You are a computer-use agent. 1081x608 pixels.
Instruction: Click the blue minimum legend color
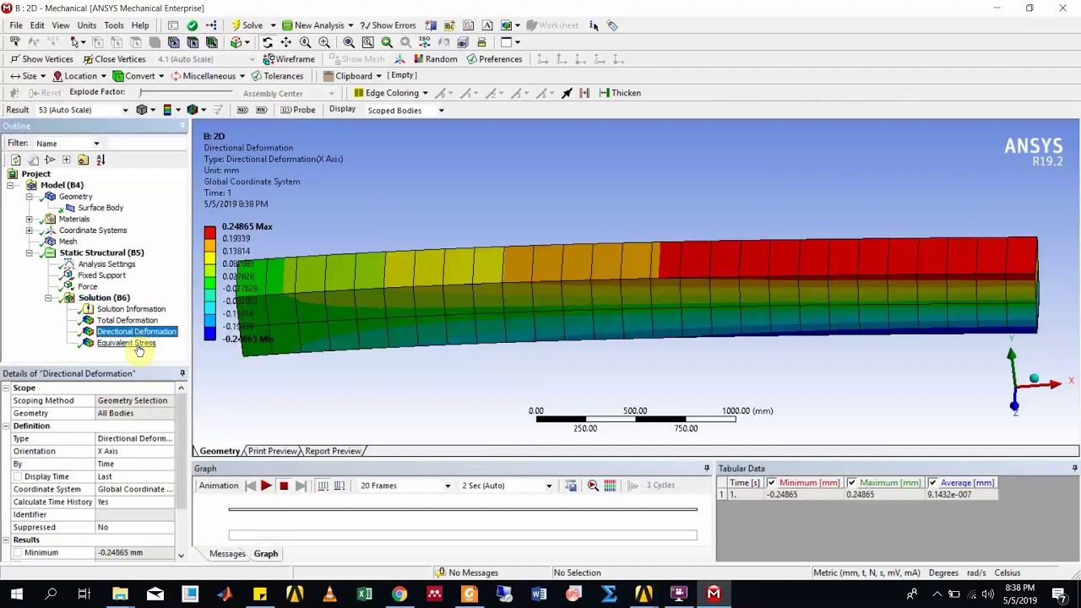pyautogui.click(x=209, y=334)
